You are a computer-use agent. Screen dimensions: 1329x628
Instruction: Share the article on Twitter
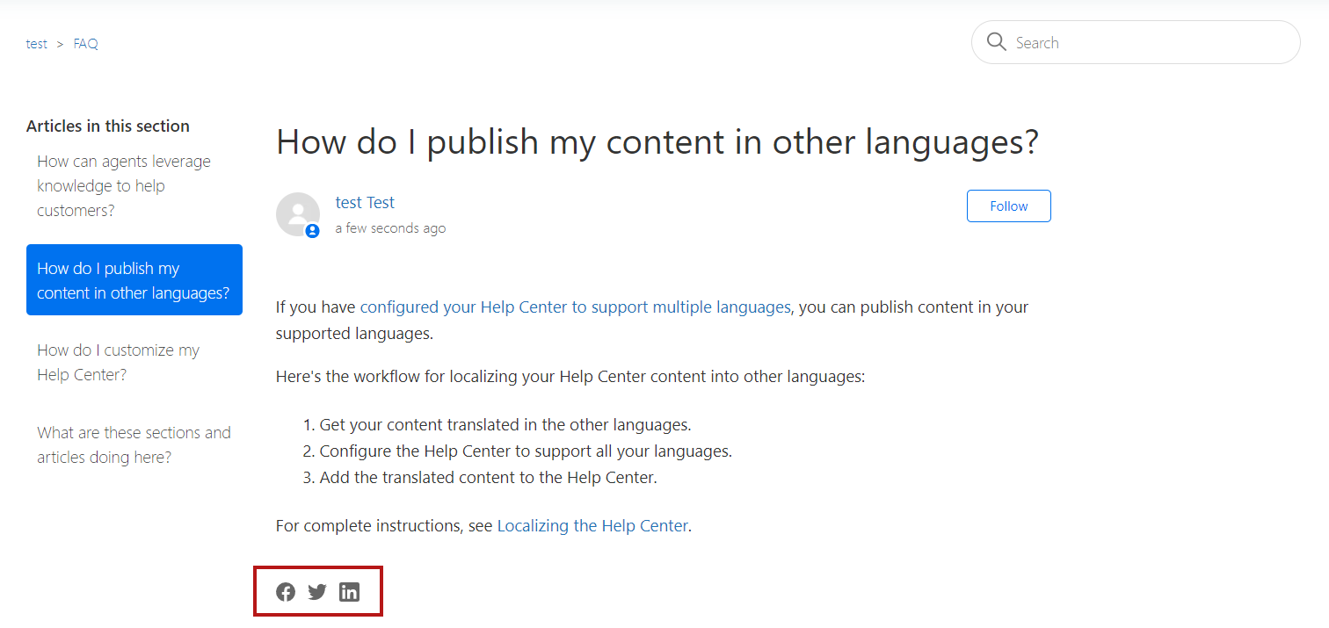point(317,592)
